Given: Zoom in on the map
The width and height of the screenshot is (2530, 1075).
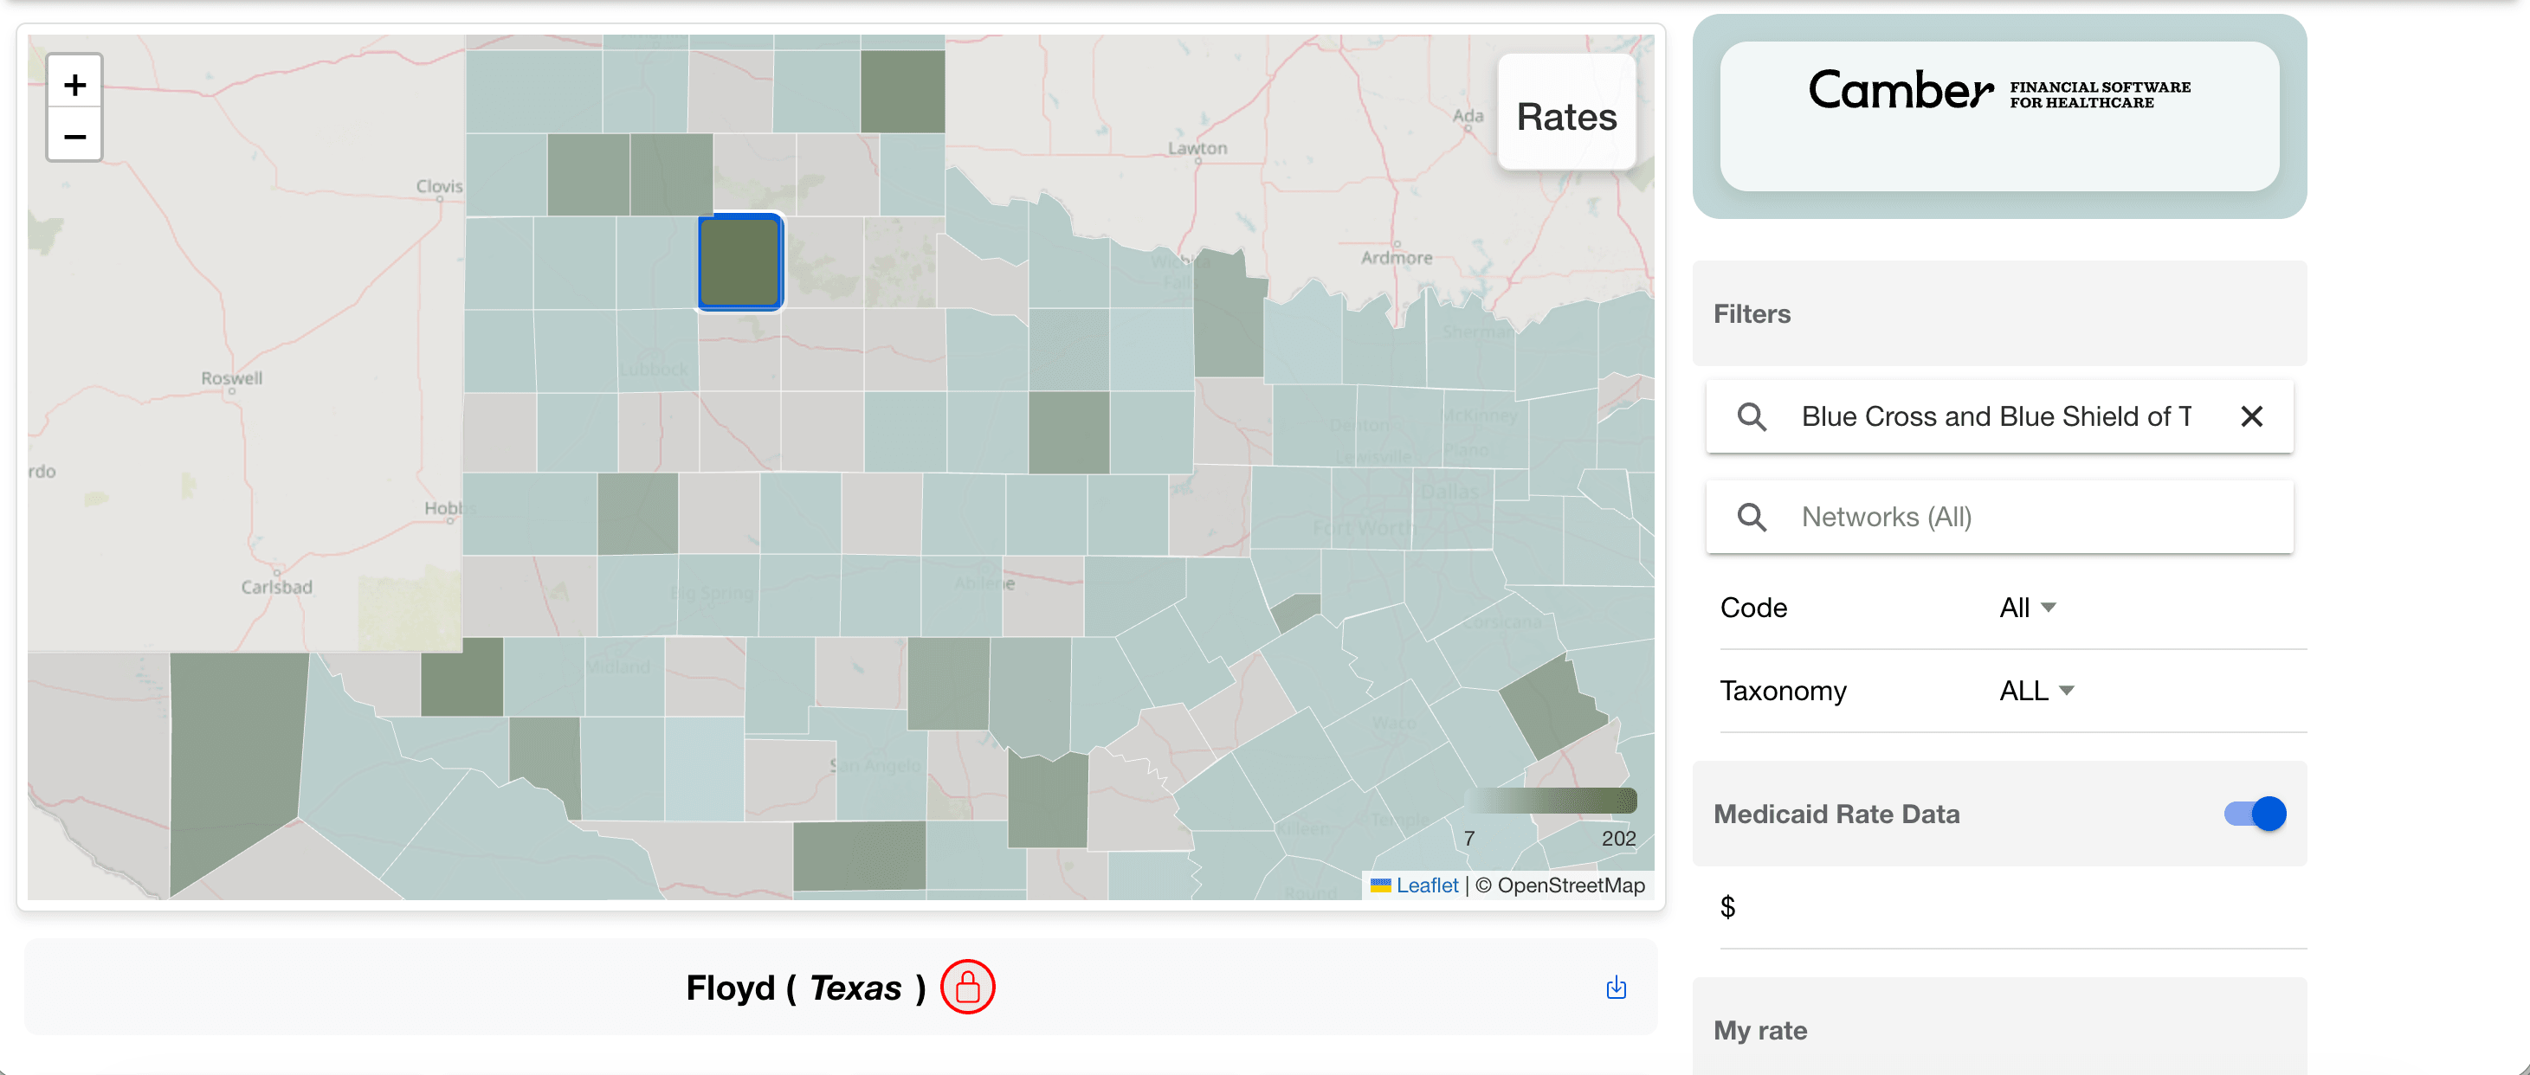Looking at the screenshot, I should point(74,85).
